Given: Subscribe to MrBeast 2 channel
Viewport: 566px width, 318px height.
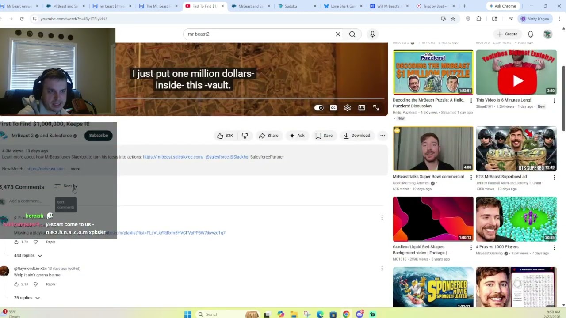Looking at the screenshot, I should pyautogui.click(x=99, y=136).
